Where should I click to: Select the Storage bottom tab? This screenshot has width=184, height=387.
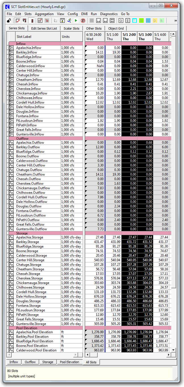point(48,362)
